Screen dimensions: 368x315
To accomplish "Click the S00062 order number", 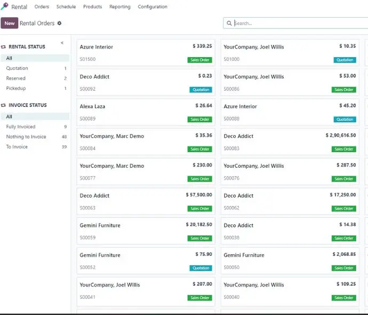I will [231, 208].
